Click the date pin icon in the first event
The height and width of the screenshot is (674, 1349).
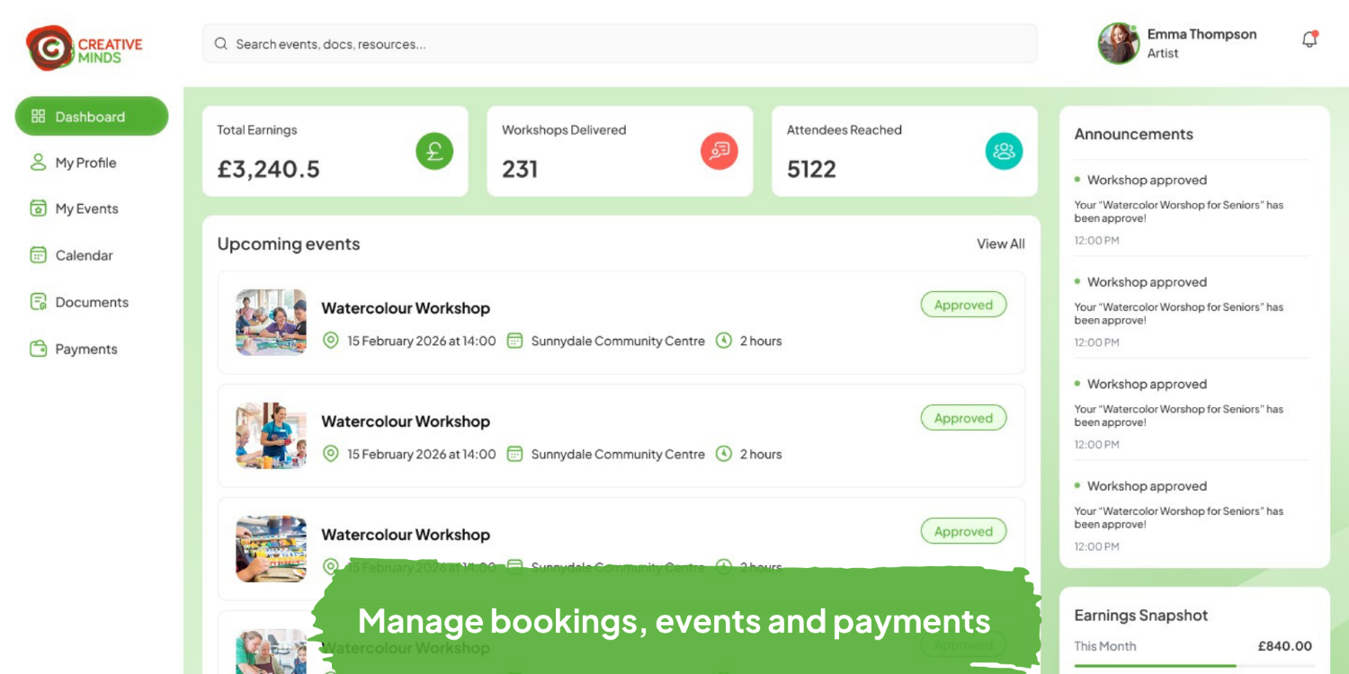[x=331, y=341]
